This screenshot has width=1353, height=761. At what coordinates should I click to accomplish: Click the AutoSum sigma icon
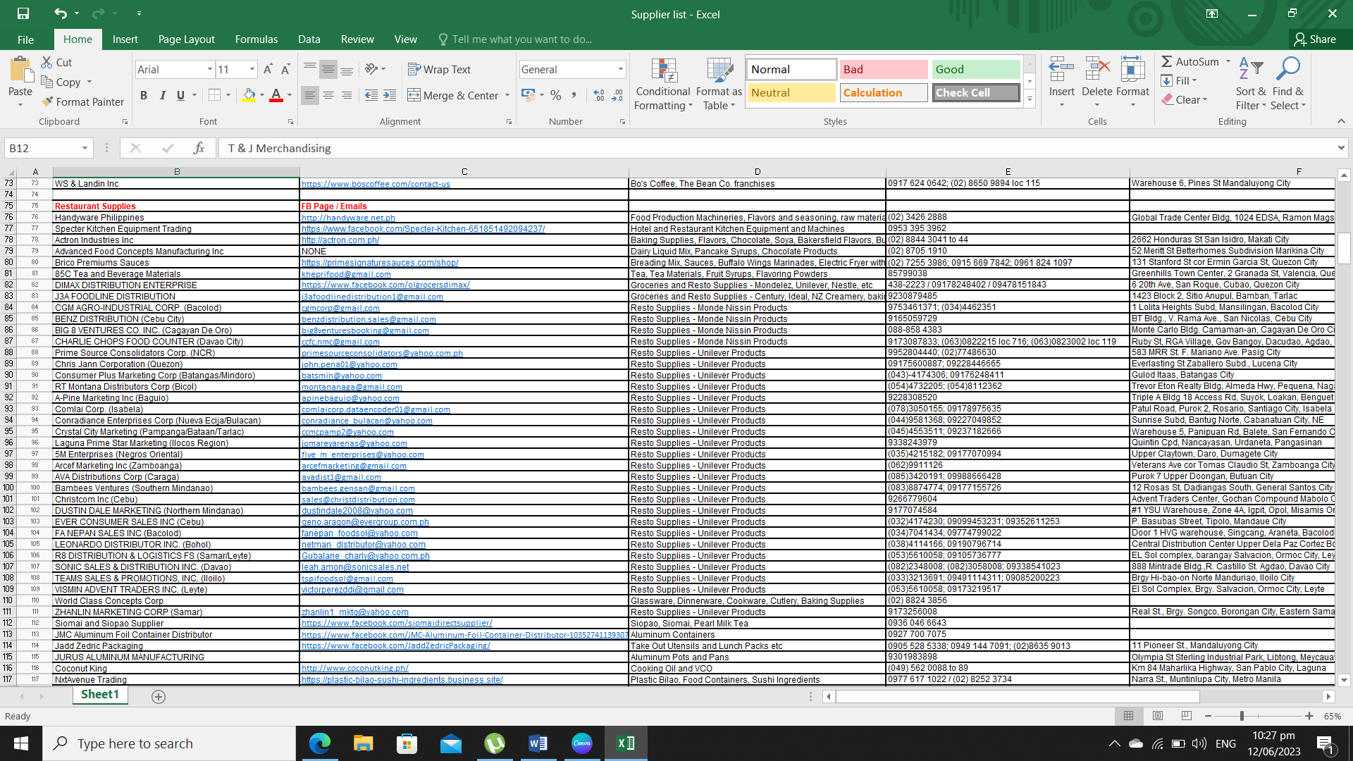(1167, 62)
